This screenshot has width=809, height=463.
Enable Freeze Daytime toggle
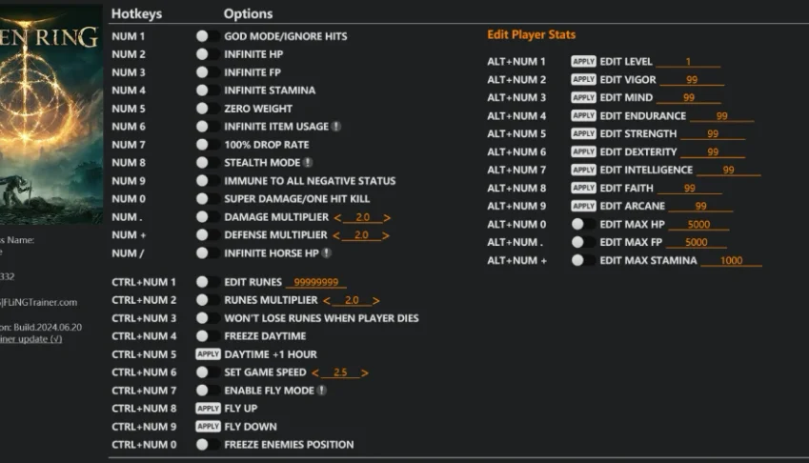pos(208,335)
